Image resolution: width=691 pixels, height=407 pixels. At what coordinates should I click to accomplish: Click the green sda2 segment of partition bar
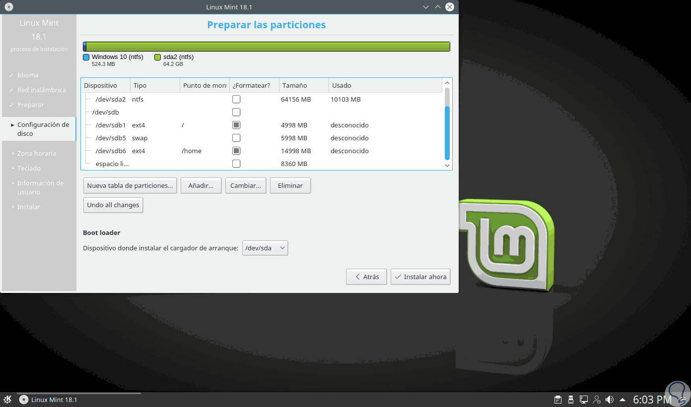click(268, 47)
